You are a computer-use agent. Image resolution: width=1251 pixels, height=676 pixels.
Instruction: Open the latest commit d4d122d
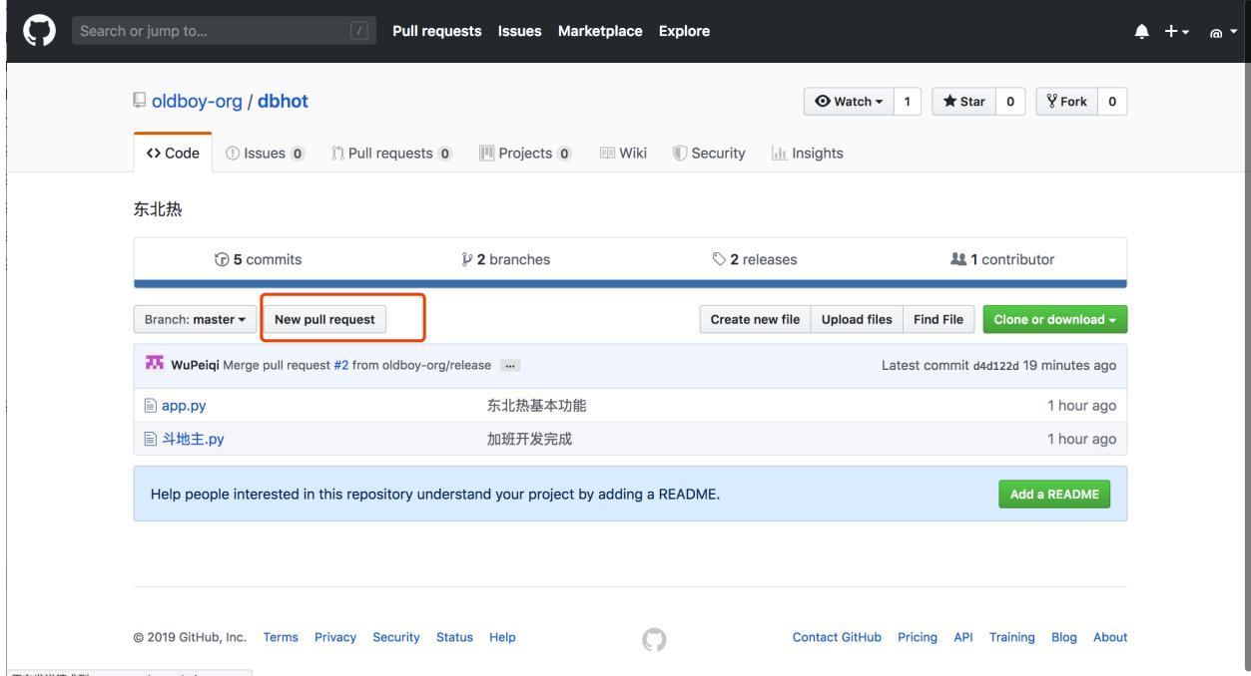(x=995, y=365)
